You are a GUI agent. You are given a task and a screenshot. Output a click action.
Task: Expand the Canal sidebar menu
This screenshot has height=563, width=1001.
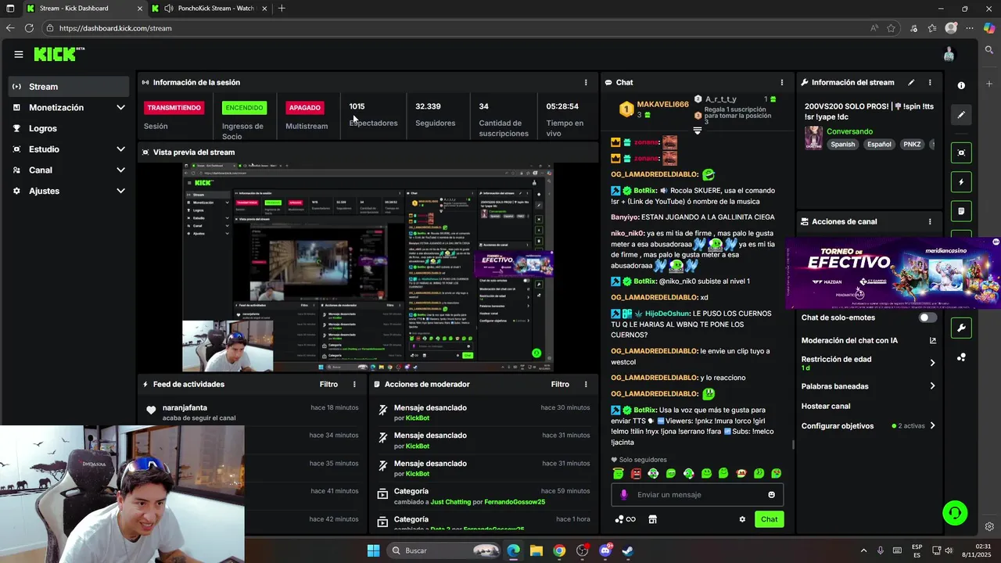[70, 170]
